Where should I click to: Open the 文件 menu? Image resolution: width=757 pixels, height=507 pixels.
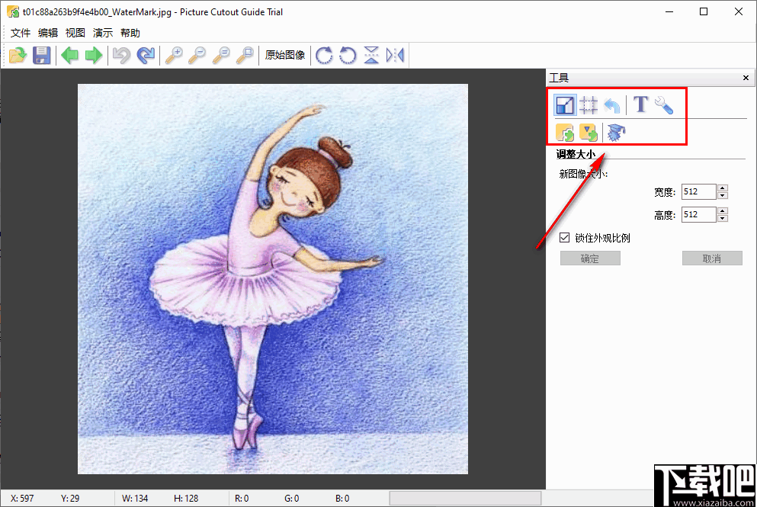tap(21, 33)
